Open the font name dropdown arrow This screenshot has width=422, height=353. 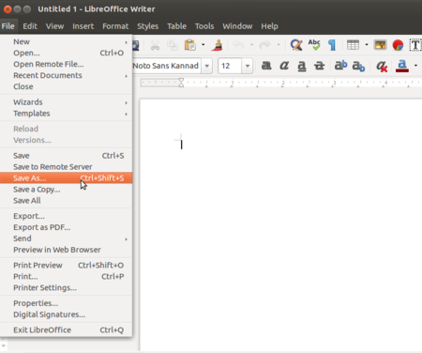point(206,66)
